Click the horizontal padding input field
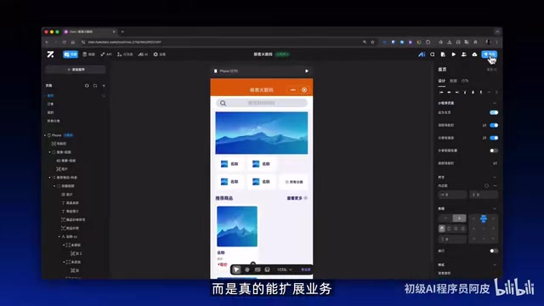544x306 pixels. (x=452, y=195)
